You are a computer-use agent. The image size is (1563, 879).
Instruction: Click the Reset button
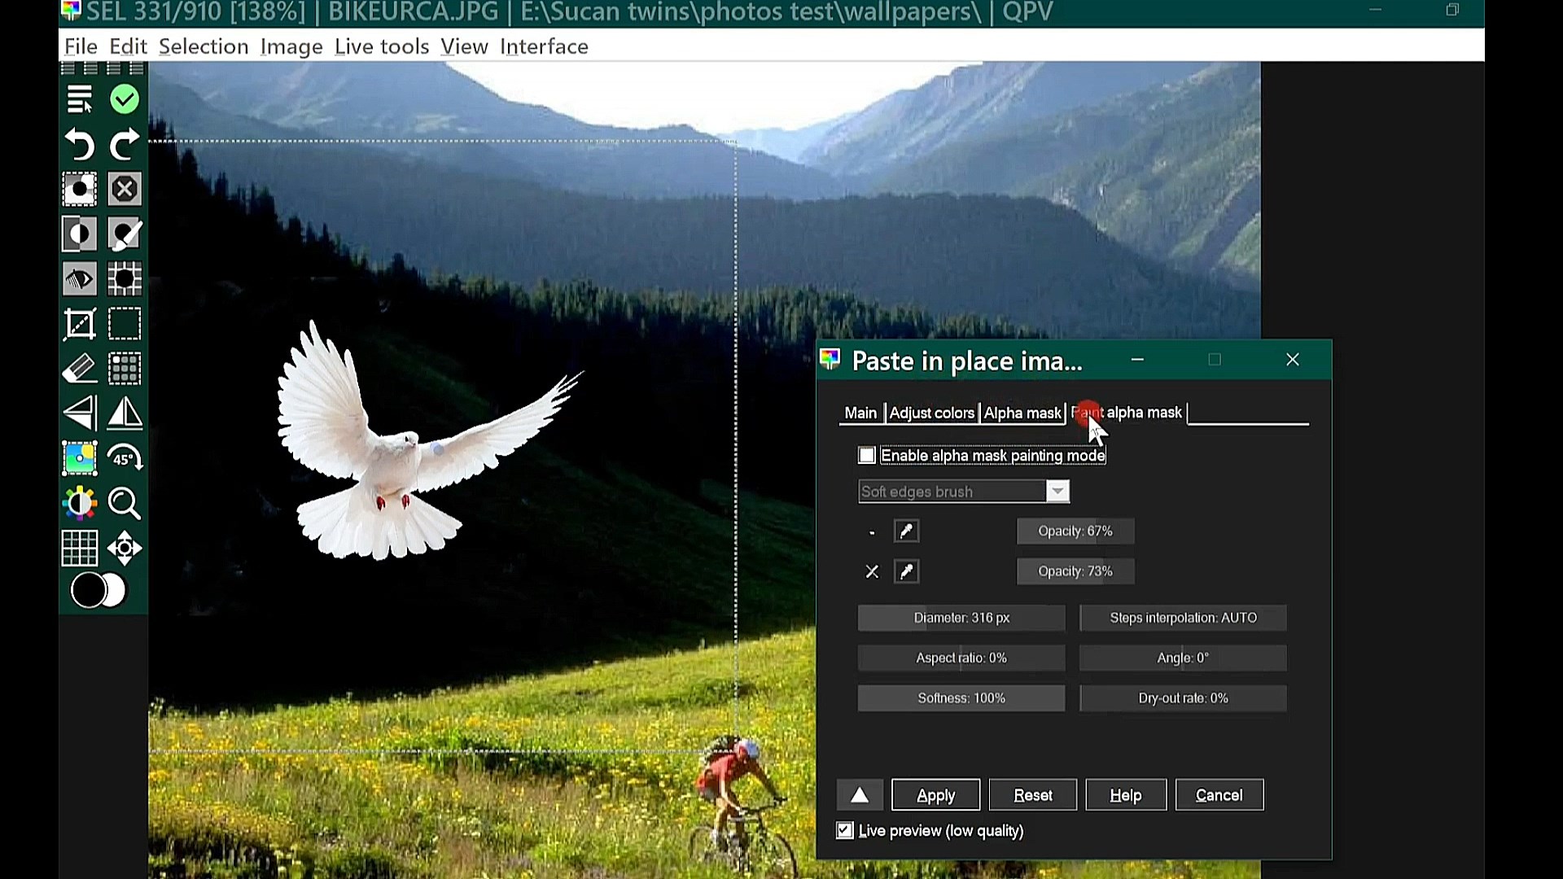tap(1032, 795)
